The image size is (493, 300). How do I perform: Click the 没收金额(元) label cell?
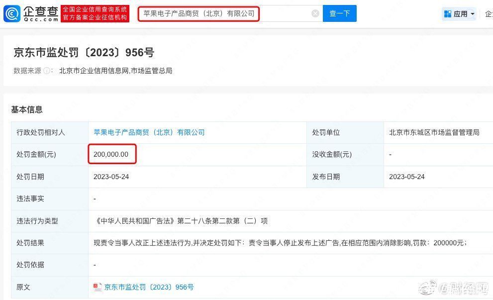click(345, 154)
